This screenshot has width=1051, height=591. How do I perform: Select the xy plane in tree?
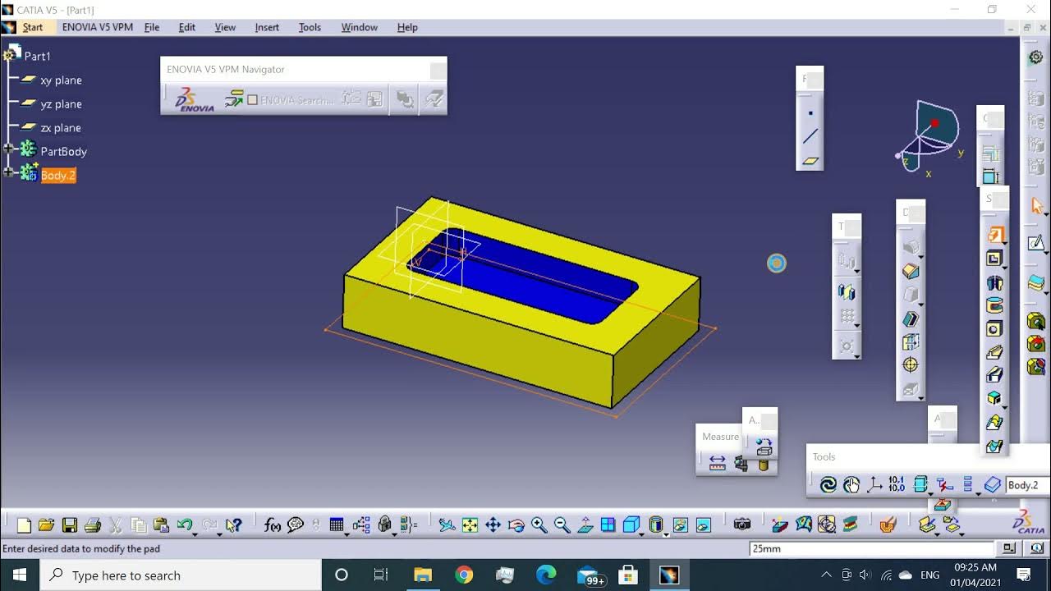click(61, 80)
